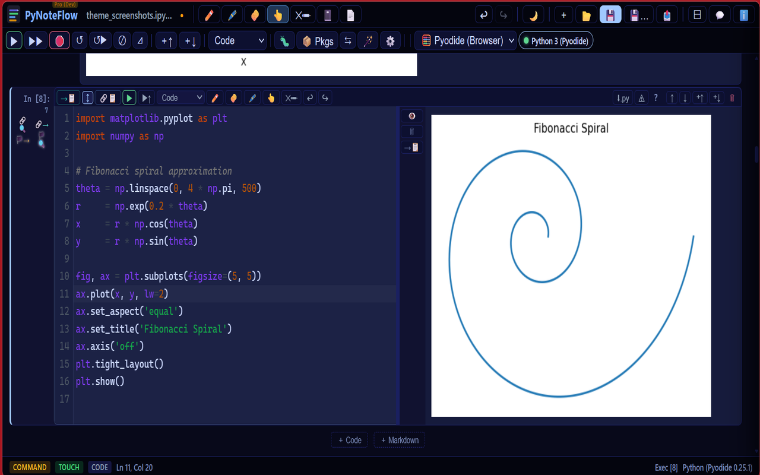Screen dimensions: 760x475
Task: Select the eraser tool in cell toolbar
Action: coord(233,98)
